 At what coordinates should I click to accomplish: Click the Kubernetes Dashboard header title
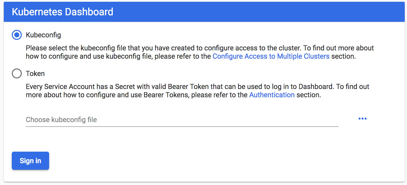[62, 12]
